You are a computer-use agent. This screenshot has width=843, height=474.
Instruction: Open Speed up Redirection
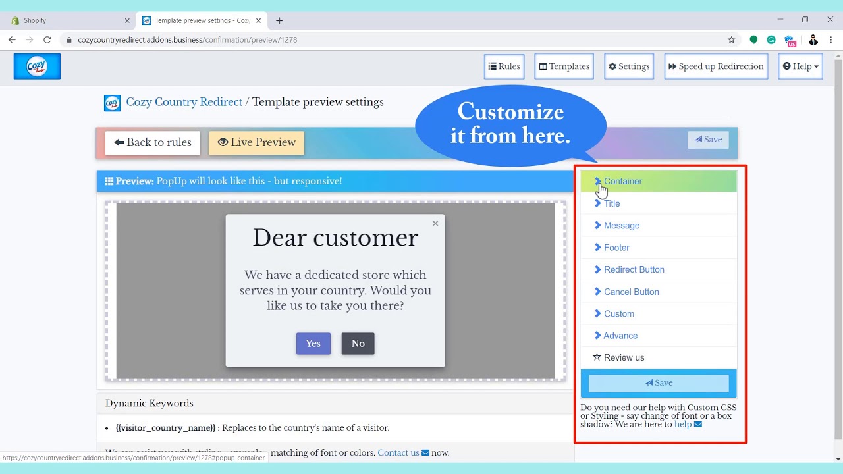pyautogui.click(x=716, y=66)
